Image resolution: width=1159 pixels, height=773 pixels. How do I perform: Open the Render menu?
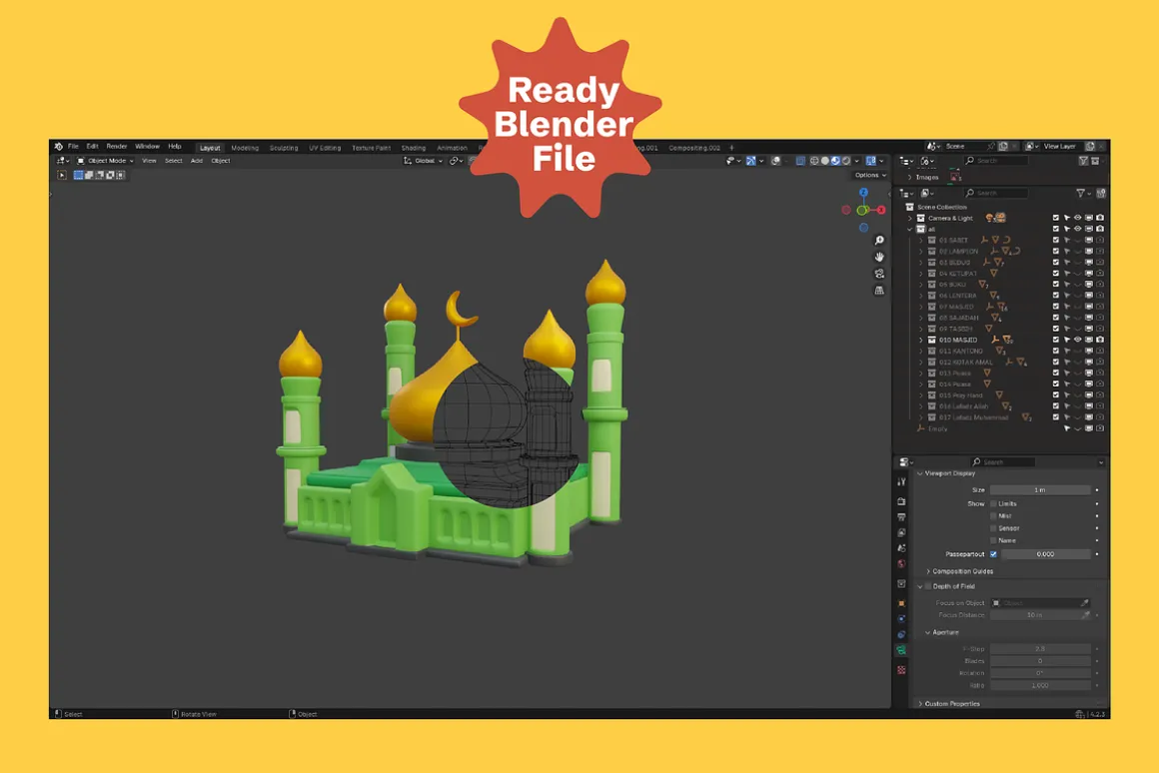point(117,147)
